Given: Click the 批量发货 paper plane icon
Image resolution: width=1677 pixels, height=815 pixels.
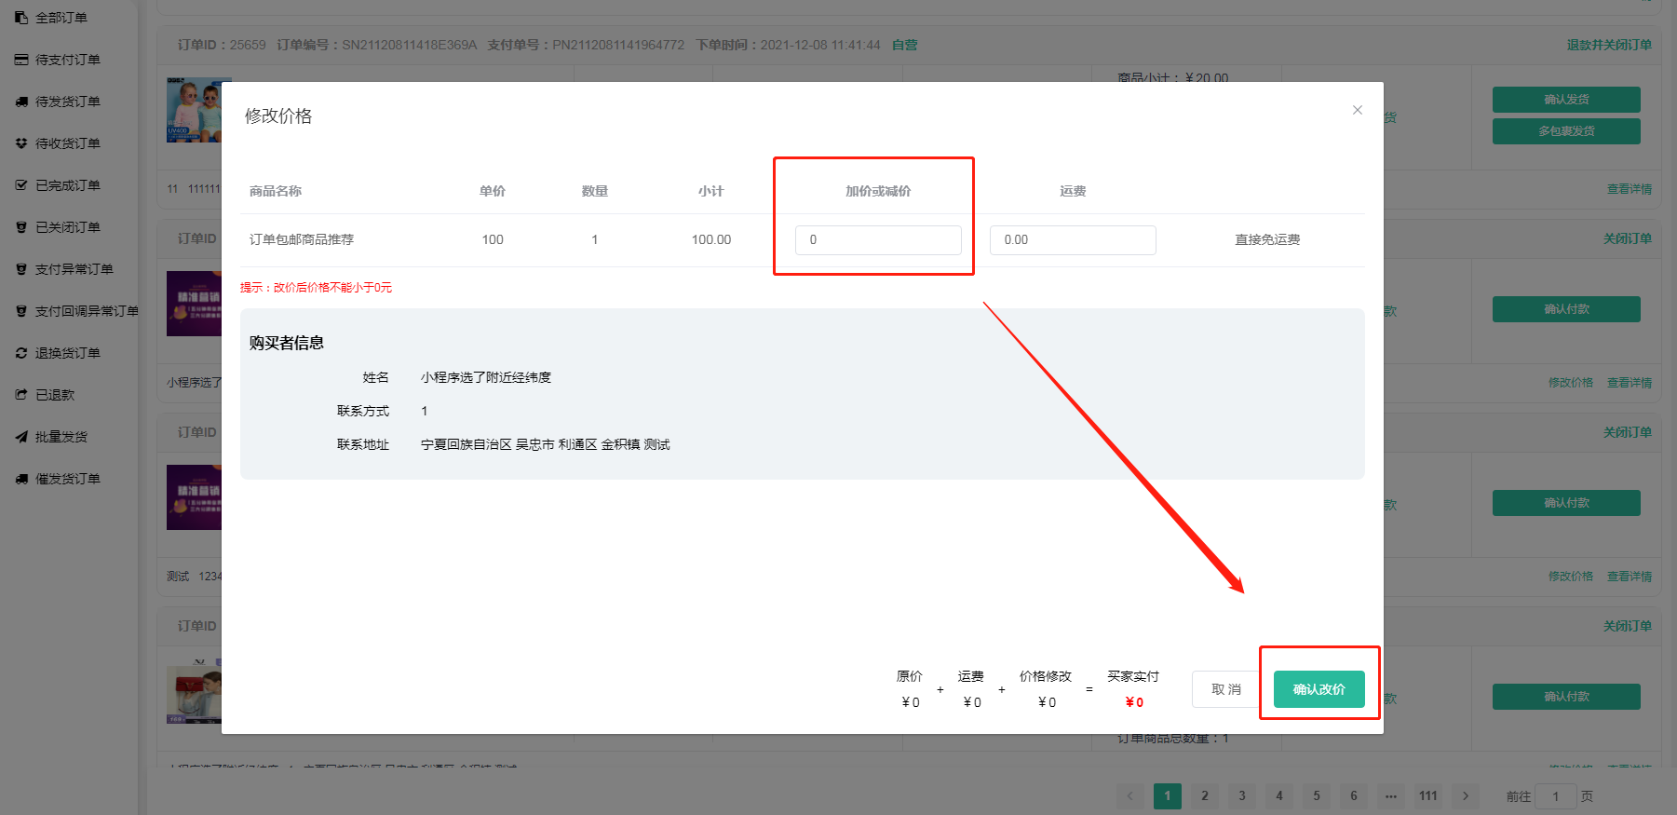Looking at the screenshot, I should 21,437.
